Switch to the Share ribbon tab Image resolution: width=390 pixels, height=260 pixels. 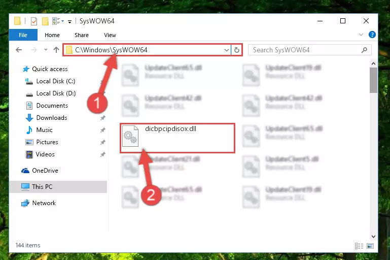[x=81, y=35]
